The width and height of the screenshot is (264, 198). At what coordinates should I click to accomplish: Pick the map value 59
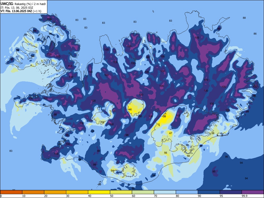click(102, 122)
